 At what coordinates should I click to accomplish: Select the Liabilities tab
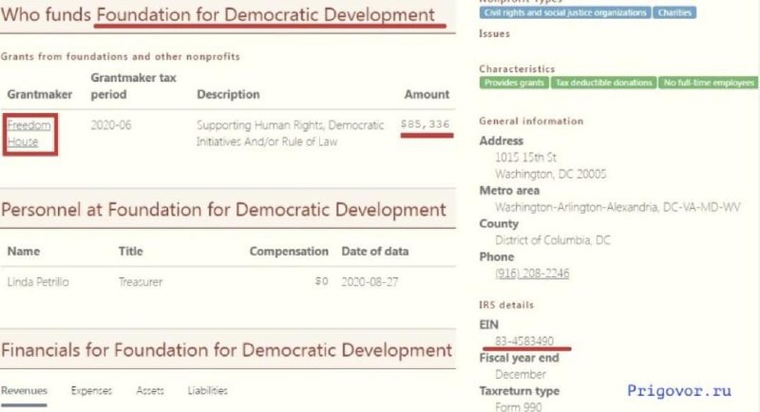[x=207, y=390]
